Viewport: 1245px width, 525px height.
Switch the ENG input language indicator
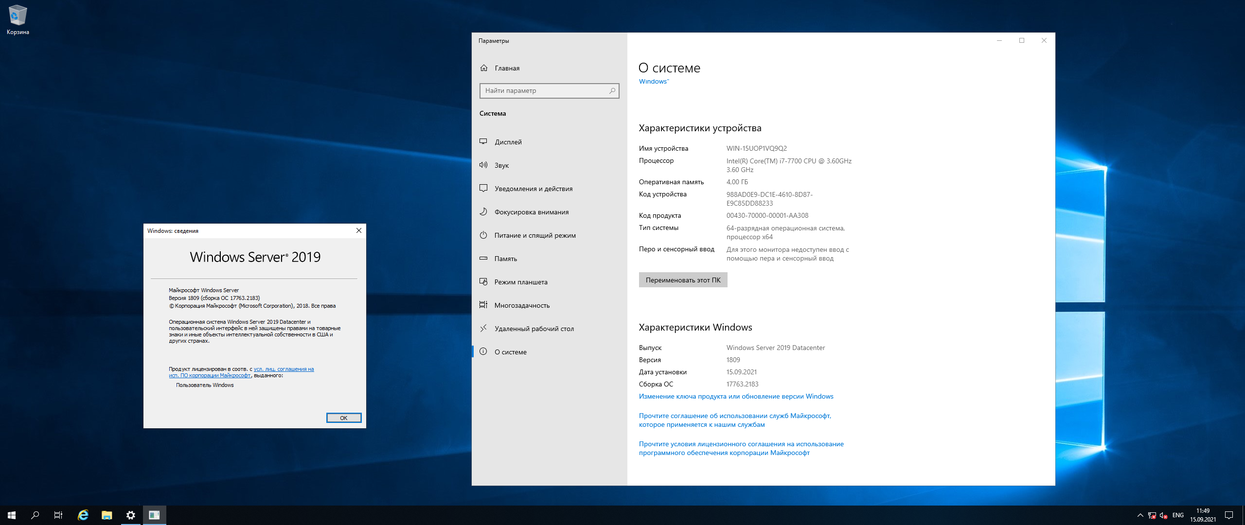1178,515
